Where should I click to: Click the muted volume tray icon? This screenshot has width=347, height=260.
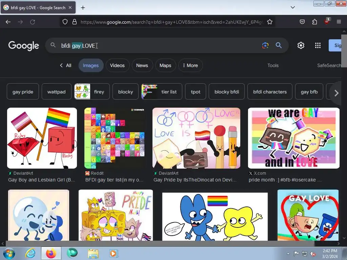(313, 254)
